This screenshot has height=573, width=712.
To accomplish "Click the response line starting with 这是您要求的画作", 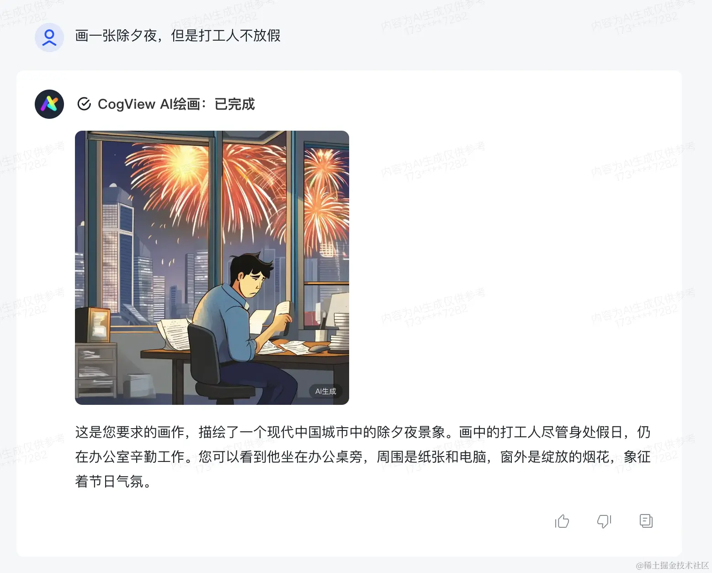I will (x=363, y=432).
